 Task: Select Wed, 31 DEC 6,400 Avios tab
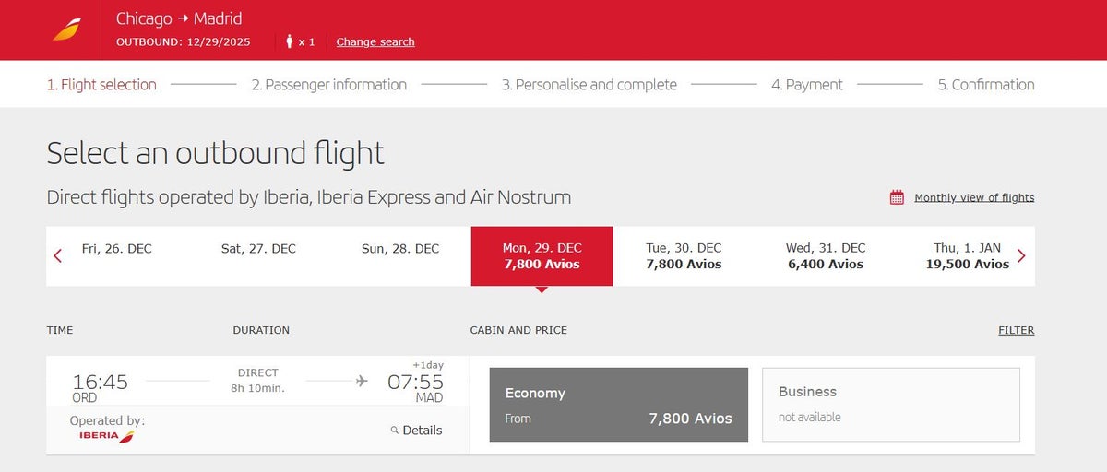(825, 256)
